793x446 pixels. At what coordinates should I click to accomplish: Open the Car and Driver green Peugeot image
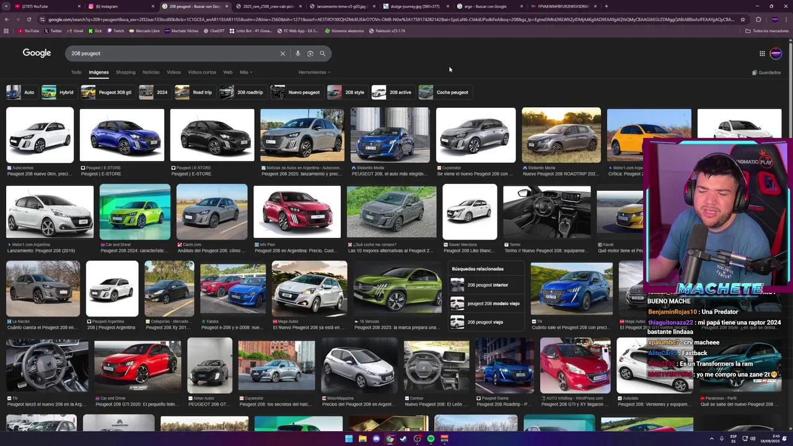[134, 212]
